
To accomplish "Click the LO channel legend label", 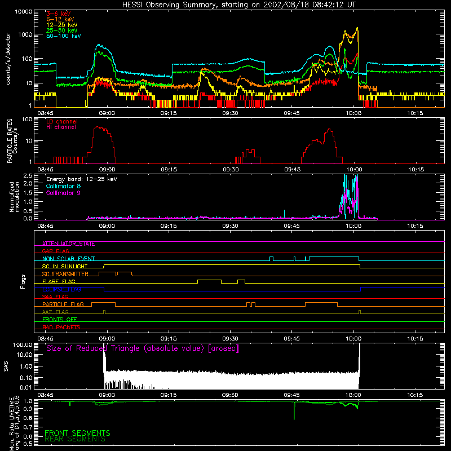I will pos(62,121).
